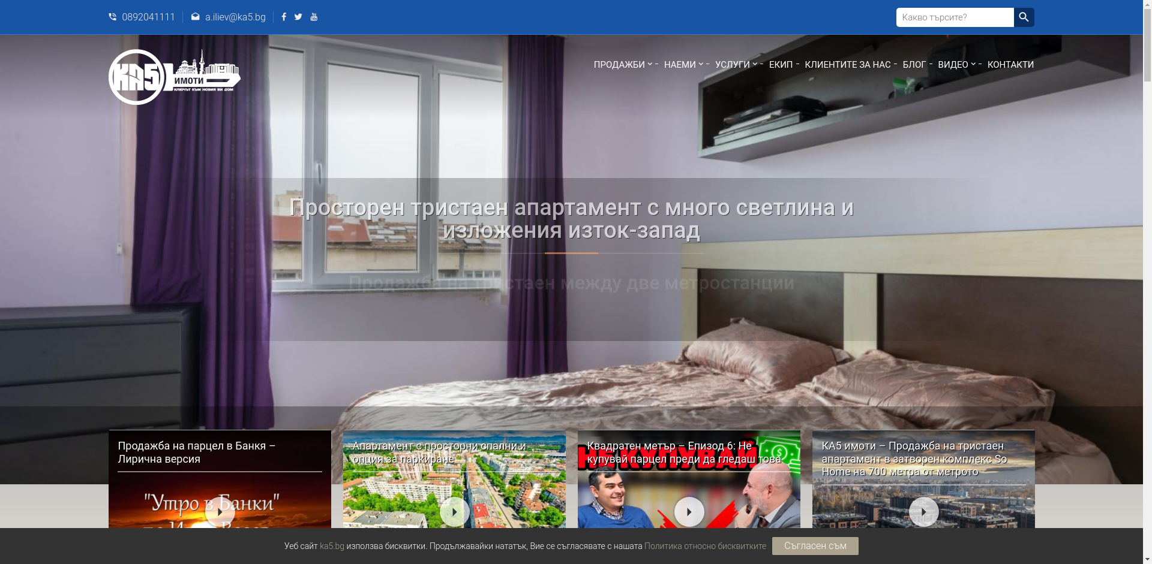Expand the ПРОДАЖБИ dropdown menu
1152x564 pixels.
(x=622, y=65)
